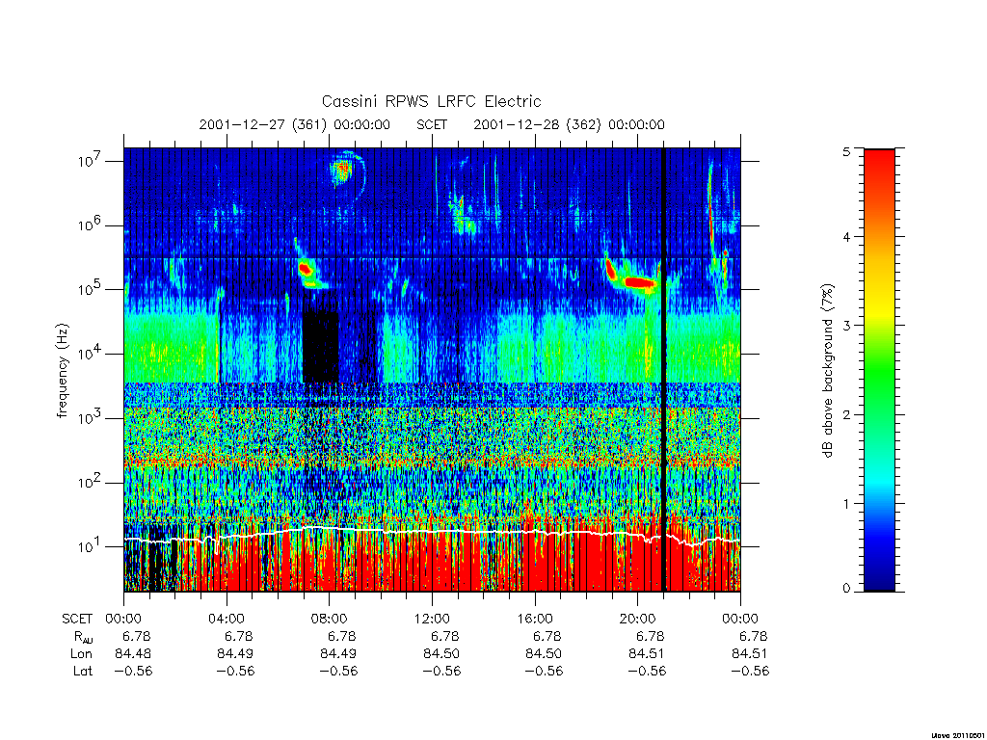Click the Lat row label
This screenshot has width=987, height=740.
[83, 671]
